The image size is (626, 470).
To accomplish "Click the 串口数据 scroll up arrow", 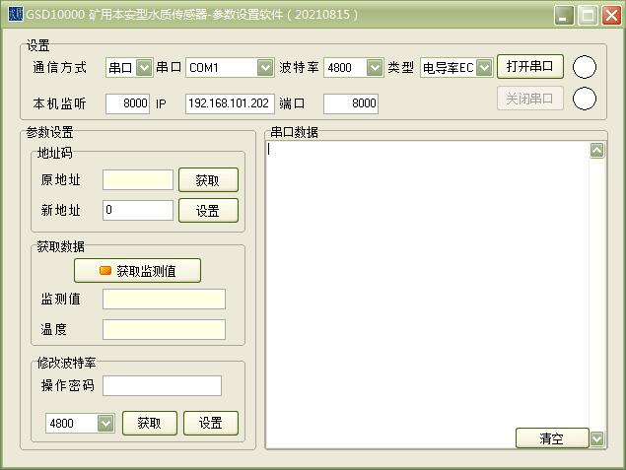I will 597,151.
